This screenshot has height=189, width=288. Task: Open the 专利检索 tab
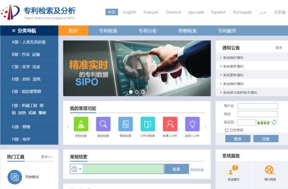point(108,31)
